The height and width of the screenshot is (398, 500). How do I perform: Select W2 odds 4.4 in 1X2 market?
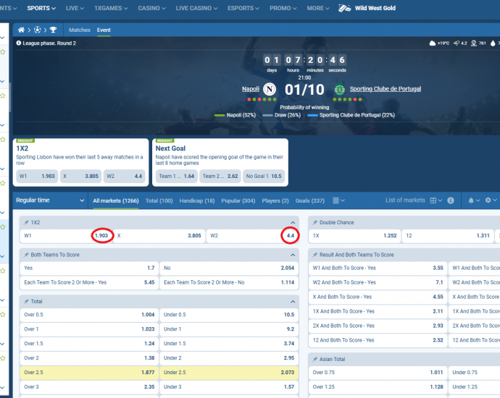pyautogui.click(x=252, y=236)
